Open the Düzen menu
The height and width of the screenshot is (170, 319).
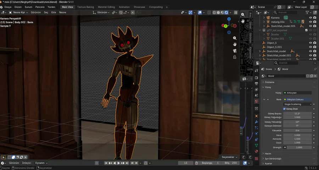click(18, 7)
